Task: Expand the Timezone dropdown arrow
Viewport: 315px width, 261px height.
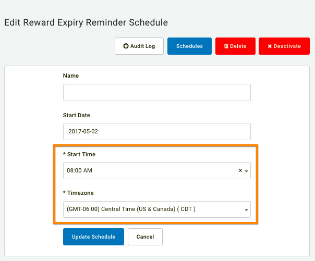Action: click(246, 210)
